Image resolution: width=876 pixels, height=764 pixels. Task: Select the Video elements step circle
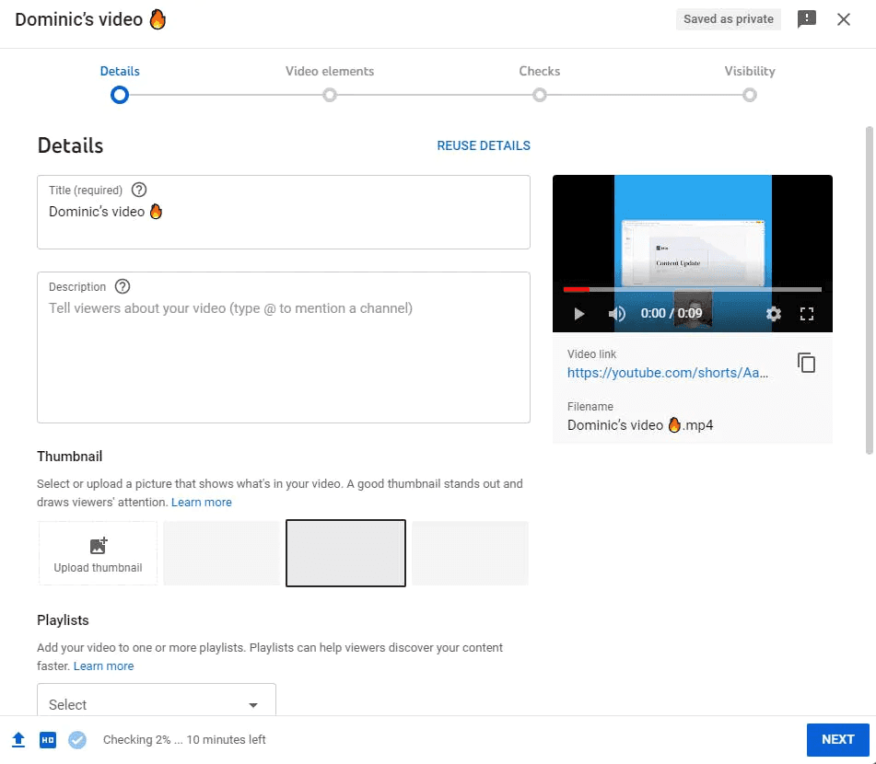pyautogui.click(x=330, y=95)
